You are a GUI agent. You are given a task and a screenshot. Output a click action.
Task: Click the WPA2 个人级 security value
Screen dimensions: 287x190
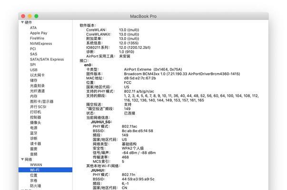point(133,148)
